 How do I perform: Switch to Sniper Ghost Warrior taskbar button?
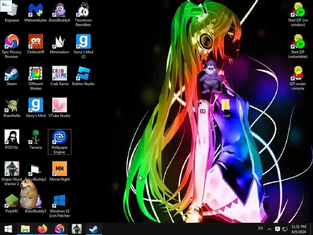pos(77,229)
